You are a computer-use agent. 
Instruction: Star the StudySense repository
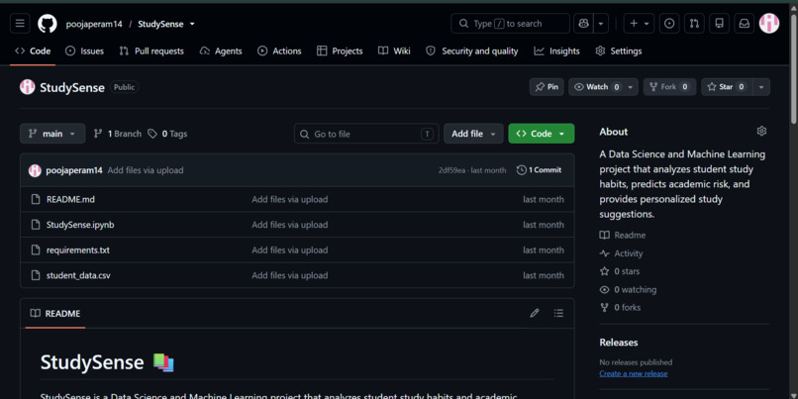click(x=727, y=87)
